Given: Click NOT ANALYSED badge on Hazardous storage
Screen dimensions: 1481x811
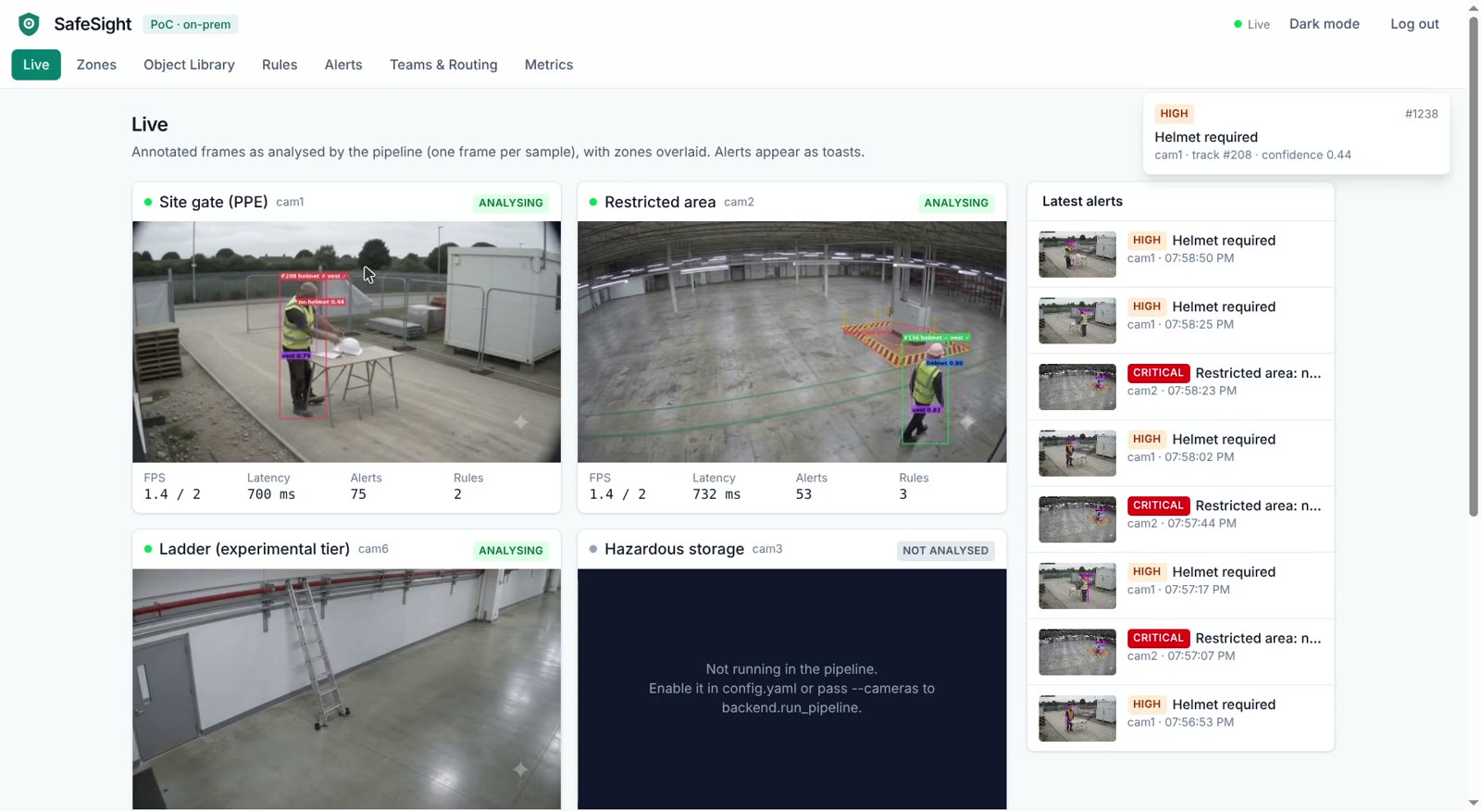Looking at the screenshot, I should click(x=945, y=550).
